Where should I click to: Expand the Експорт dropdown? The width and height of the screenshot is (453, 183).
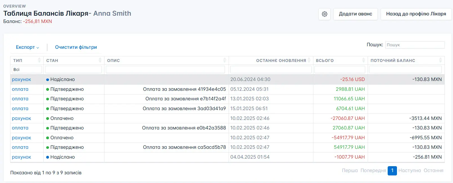pyautogui.click(x=27, y=47)
